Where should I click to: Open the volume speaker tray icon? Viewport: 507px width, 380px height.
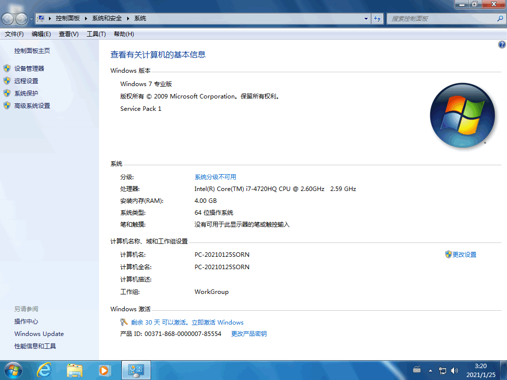coord(455,371)
